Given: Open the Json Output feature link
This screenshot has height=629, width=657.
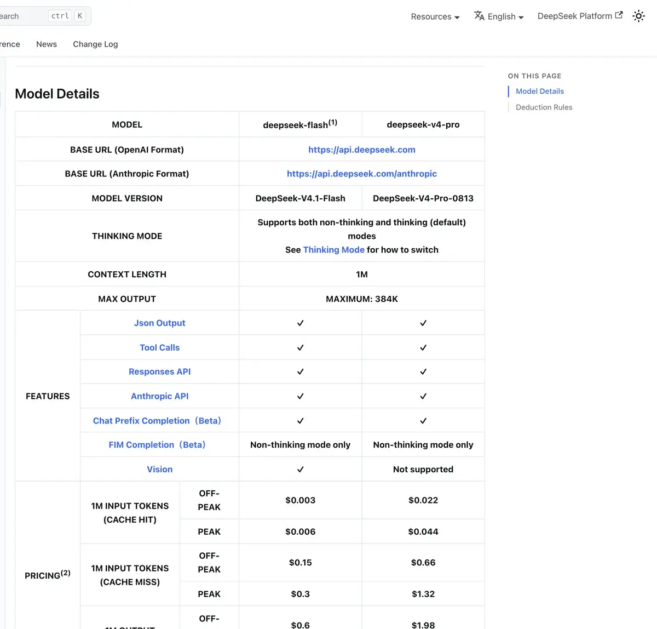Looking at the screenshot, I should [160, 323].
